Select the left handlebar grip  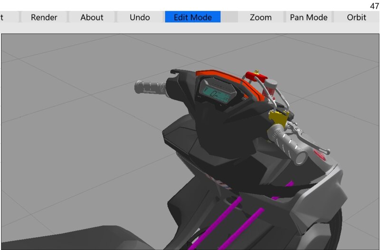coord(150,87)
